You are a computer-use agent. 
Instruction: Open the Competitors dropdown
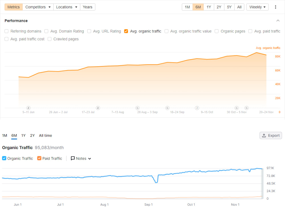(38, 7)
